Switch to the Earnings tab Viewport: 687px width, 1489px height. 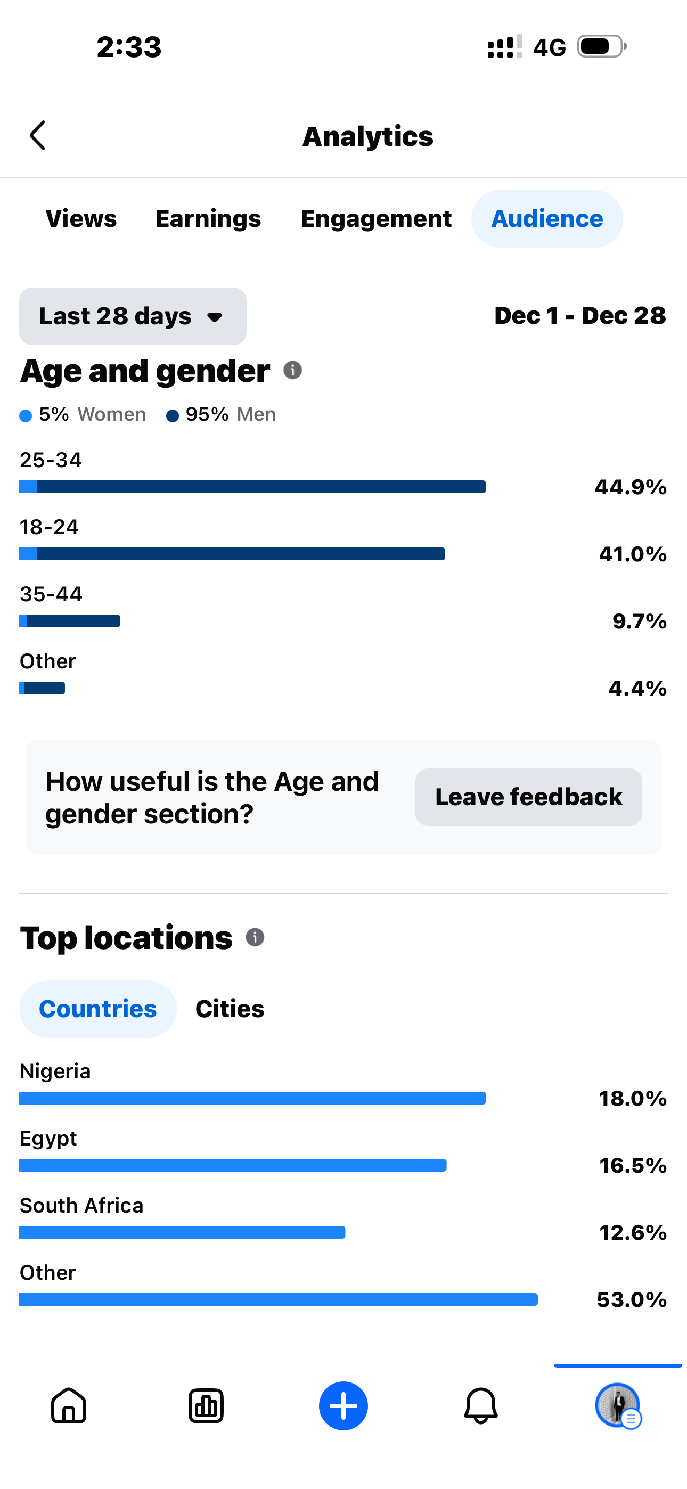coord(208,218)
